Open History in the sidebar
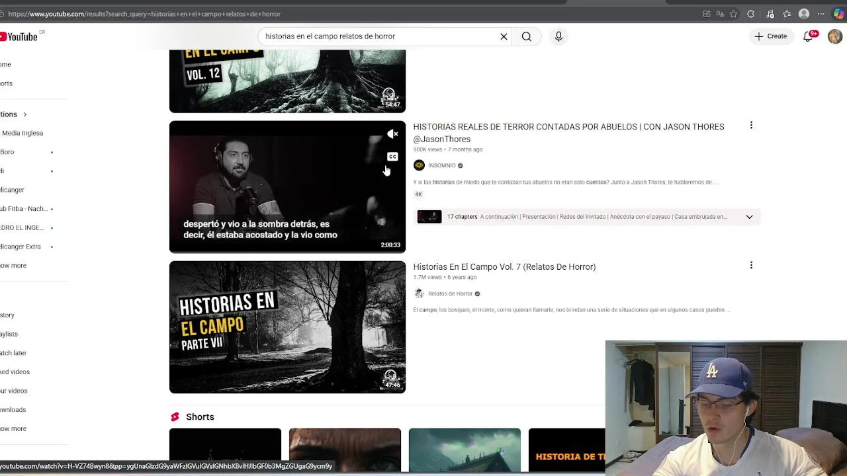This screenshot has width=847, height=476. pos(7,315)
